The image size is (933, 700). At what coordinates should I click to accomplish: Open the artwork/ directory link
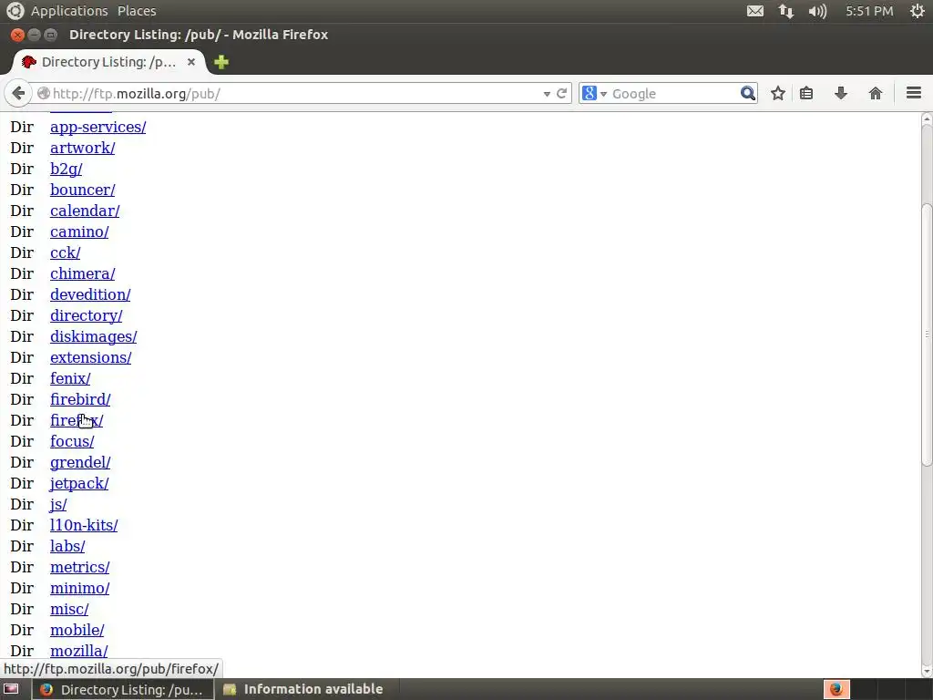click(x=83, y=148)
